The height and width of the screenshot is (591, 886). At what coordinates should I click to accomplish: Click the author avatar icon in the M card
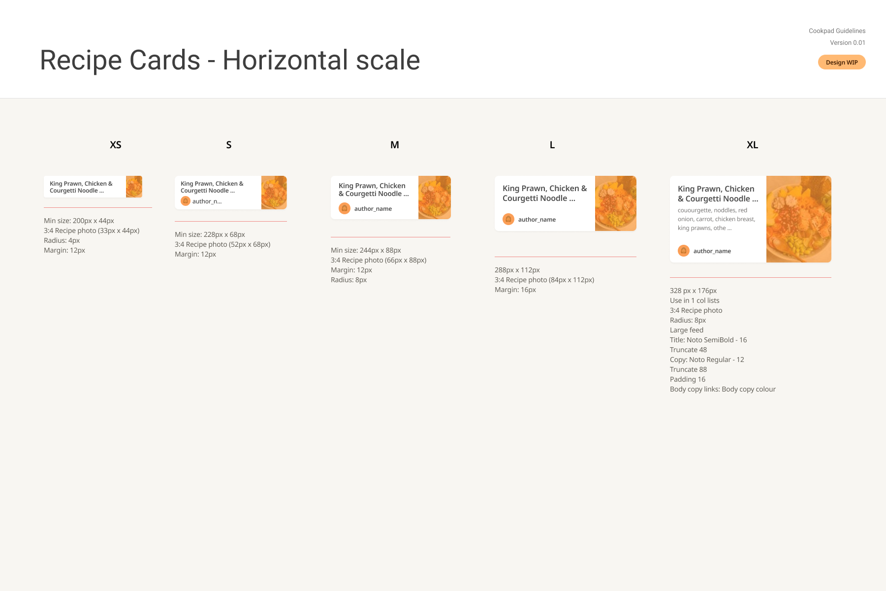[x=345, y=208]
